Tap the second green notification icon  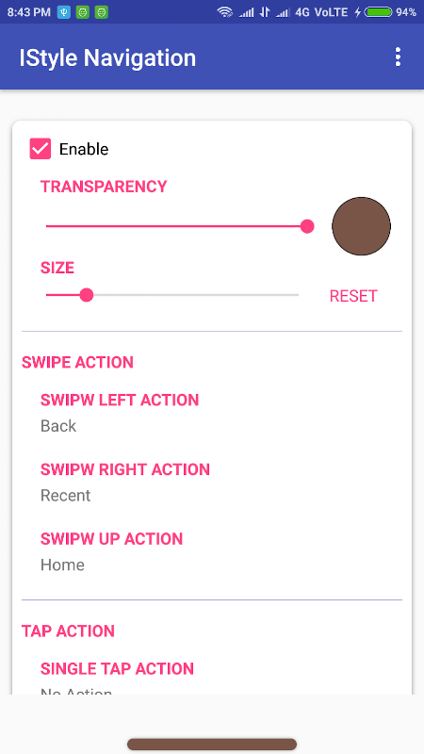[102, 12]
